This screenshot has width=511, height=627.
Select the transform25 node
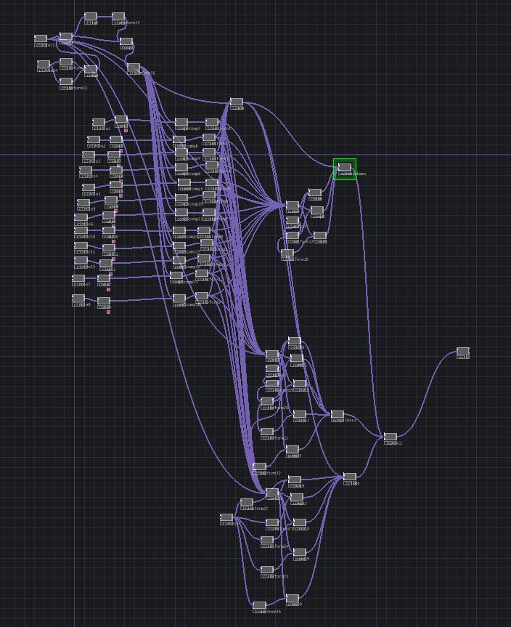coord(267,570)
